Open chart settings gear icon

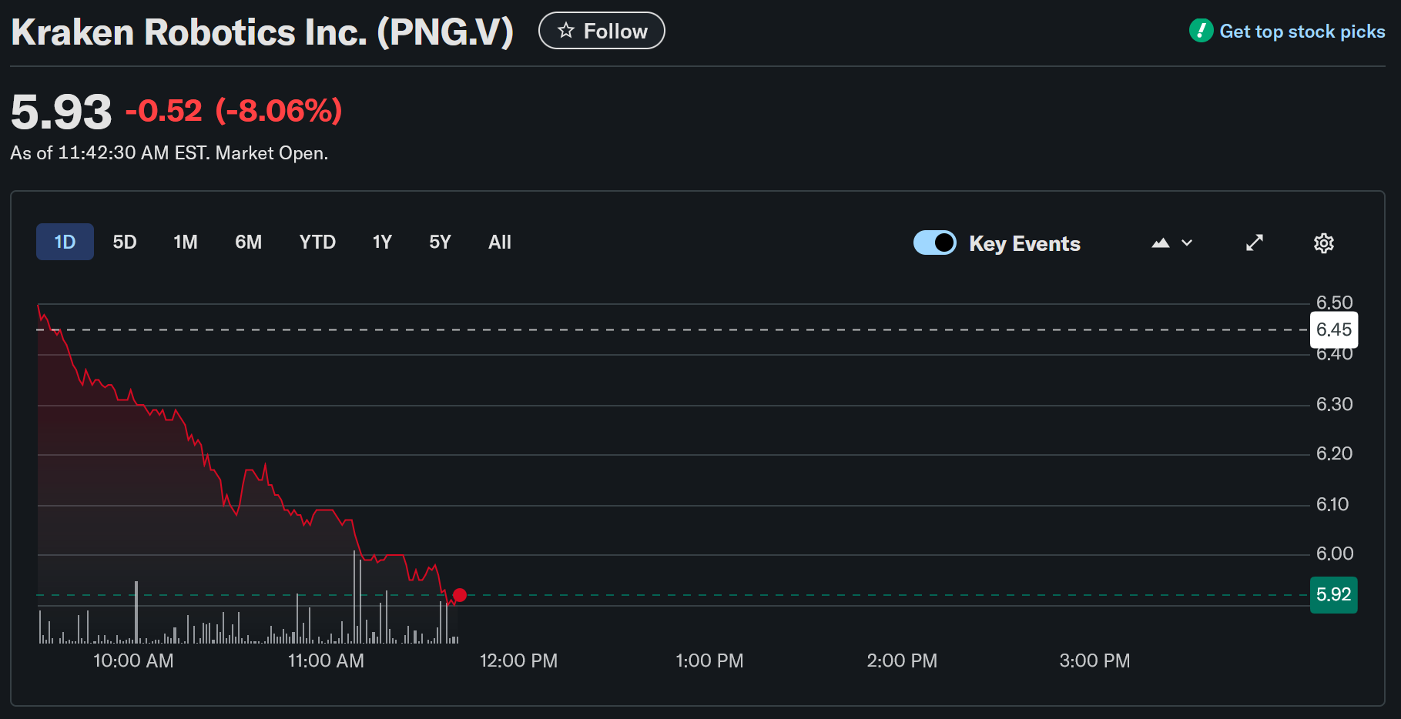click(x=1323, y=243)
